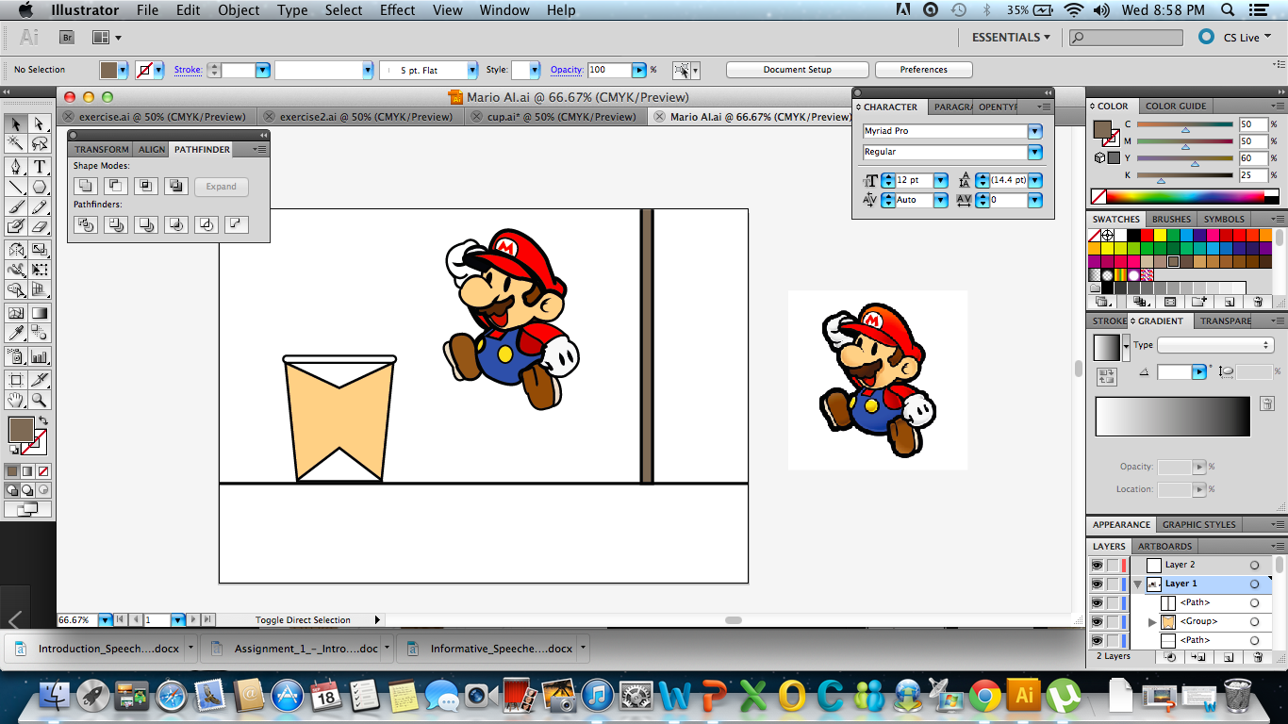1288x724 pixels.
Task: Select the Zoom magnifier tool
Action: (x=40, y=401)
